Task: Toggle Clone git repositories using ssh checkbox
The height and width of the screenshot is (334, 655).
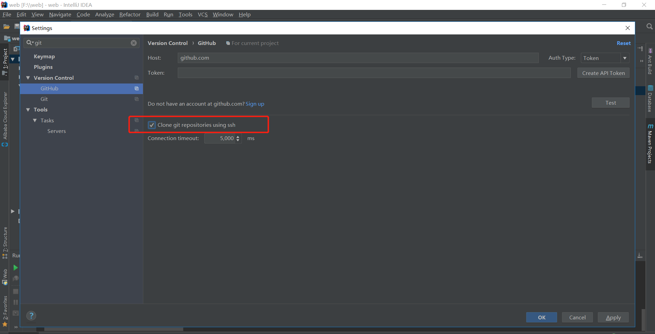Action: pos(152,125)
